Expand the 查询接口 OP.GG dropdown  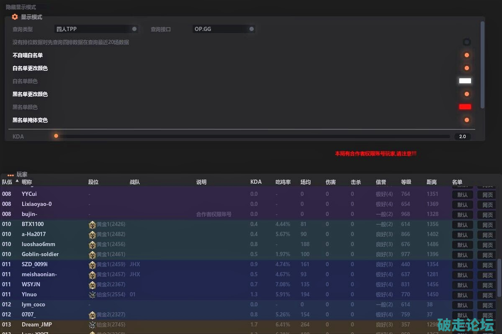tap(224, 29)
